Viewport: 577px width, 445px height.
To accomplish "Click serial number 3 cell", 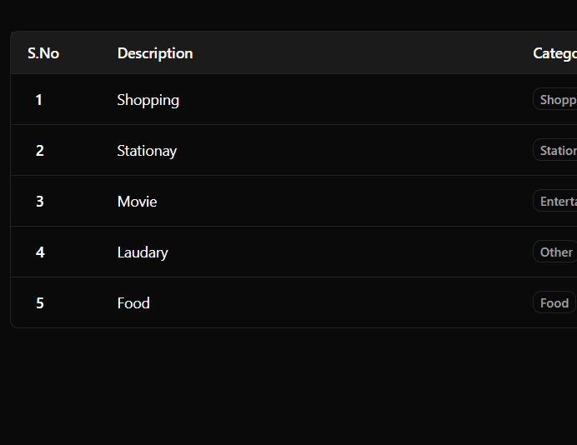I will click(x=40, y=202).
